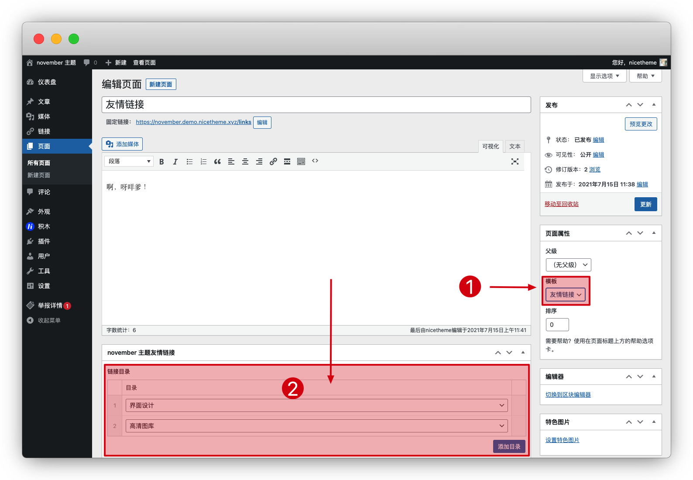
Task: Open the 高清图库 directory dropdown
Action: [x=317, y=426]
